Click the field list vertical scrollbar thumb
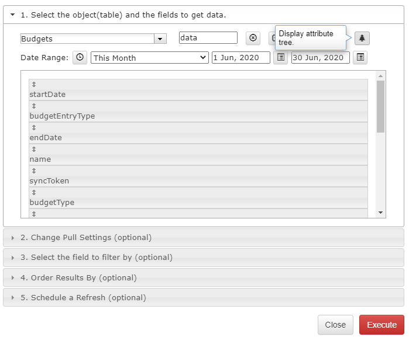The height and width of the screenshot is (337, 409). pyautogui.click(x=380, y=106)
